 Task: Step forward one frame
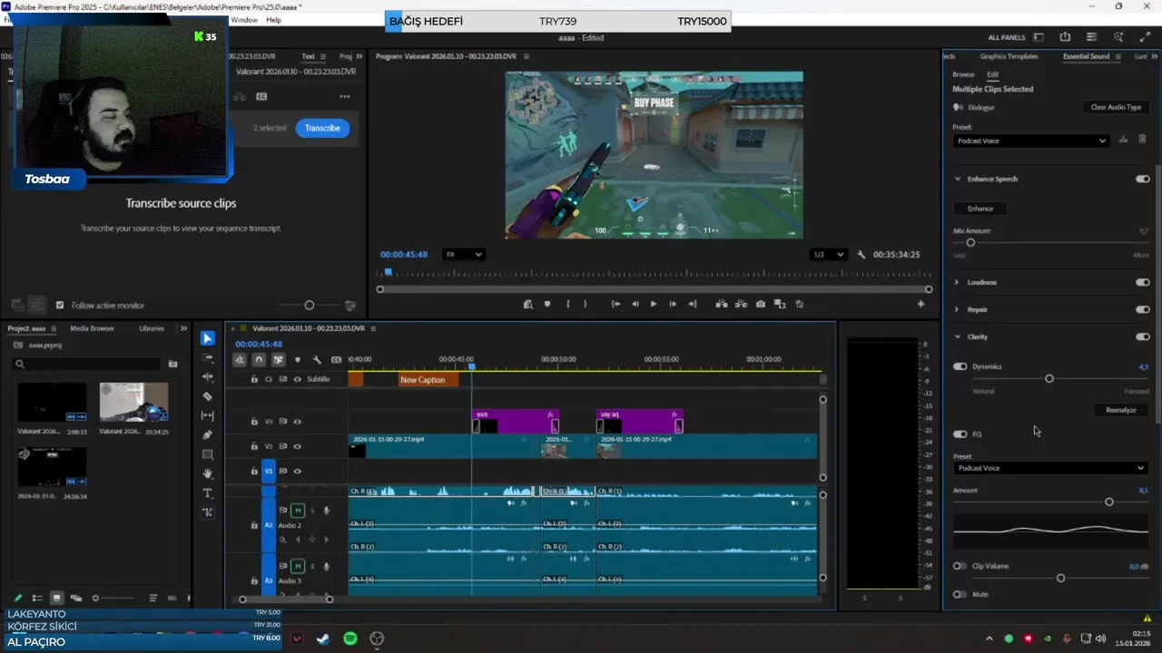[x=673, y=304]
